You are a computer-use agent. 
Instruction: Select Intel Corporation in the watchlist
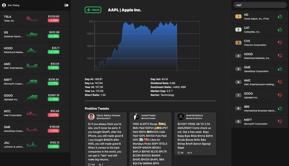(13, 115)
